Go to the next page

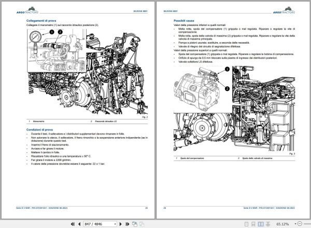pyautogui.click(x=120, y=224)
